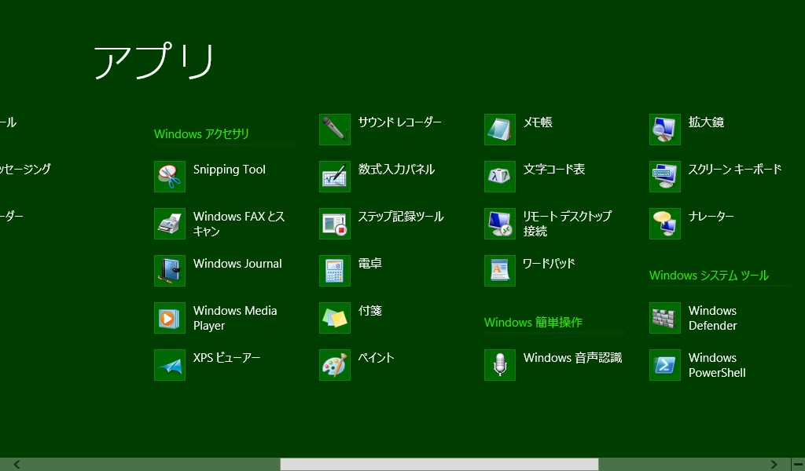The width and height of the screenshot is (805, 471).
Task: Start the Windows 音声認識 microphone icon
Action: pyautogui.click(x=499, y=365)
